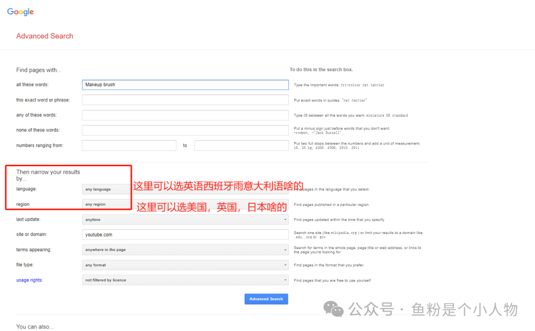The width and height of the screenshot is (535, 331).
Task: Click the Advanced Search page heading
Action: [45, 36]
